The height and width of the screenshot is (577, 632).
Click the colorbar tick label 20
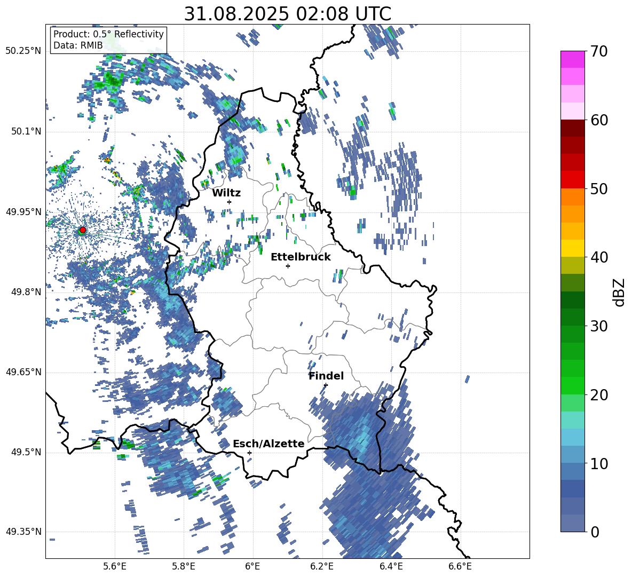pos(599,395)
